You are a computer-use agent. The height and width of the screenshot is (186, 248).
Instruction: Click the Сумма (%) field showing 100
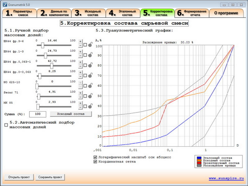click(38, 114)
